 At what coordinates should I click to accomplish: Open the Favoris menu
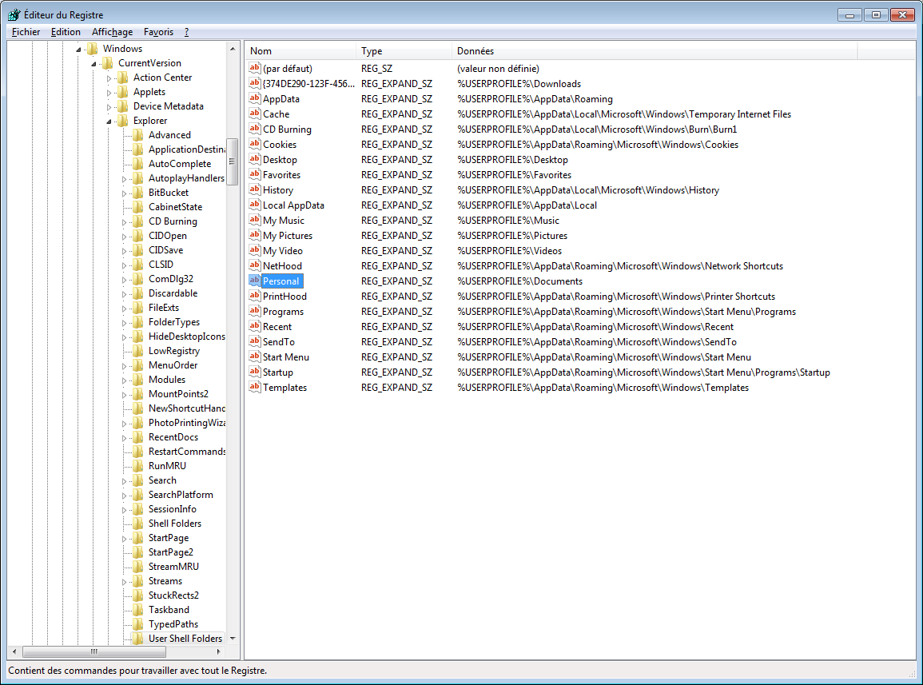tap(158, 32)
